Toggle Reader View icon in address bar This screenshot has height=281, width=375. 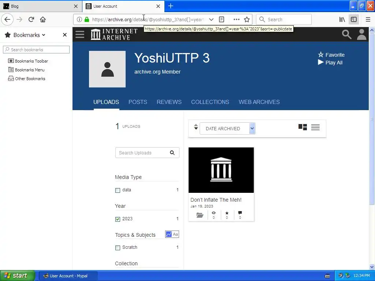(x=222, y=19)
